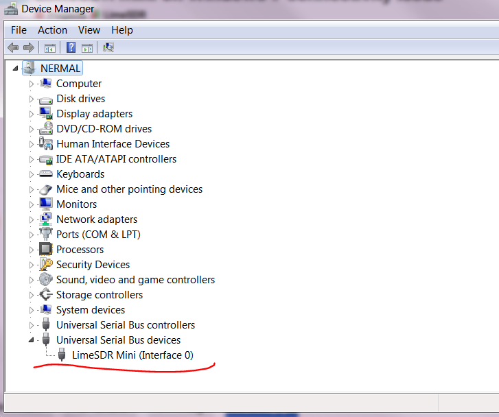This screenshot has height=417, width=499.
Task: Expand the Network adapters arrow
Action: click(x=31, y=219)
